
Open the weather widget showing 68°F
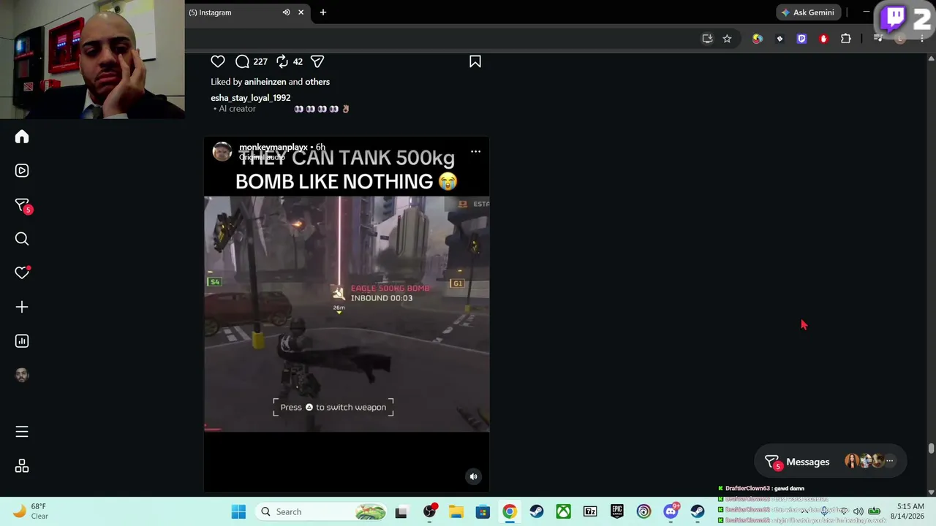coord(31,511)
